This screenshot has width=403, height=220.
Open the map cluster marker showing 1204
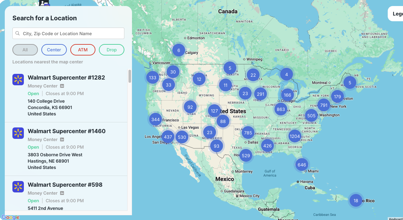[295, 136]
